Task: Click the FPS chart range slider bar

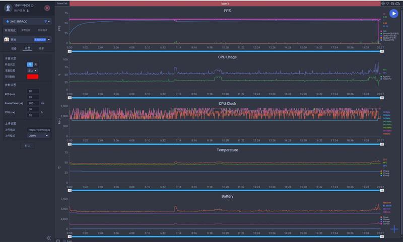Action: click(x=226, y=51)
